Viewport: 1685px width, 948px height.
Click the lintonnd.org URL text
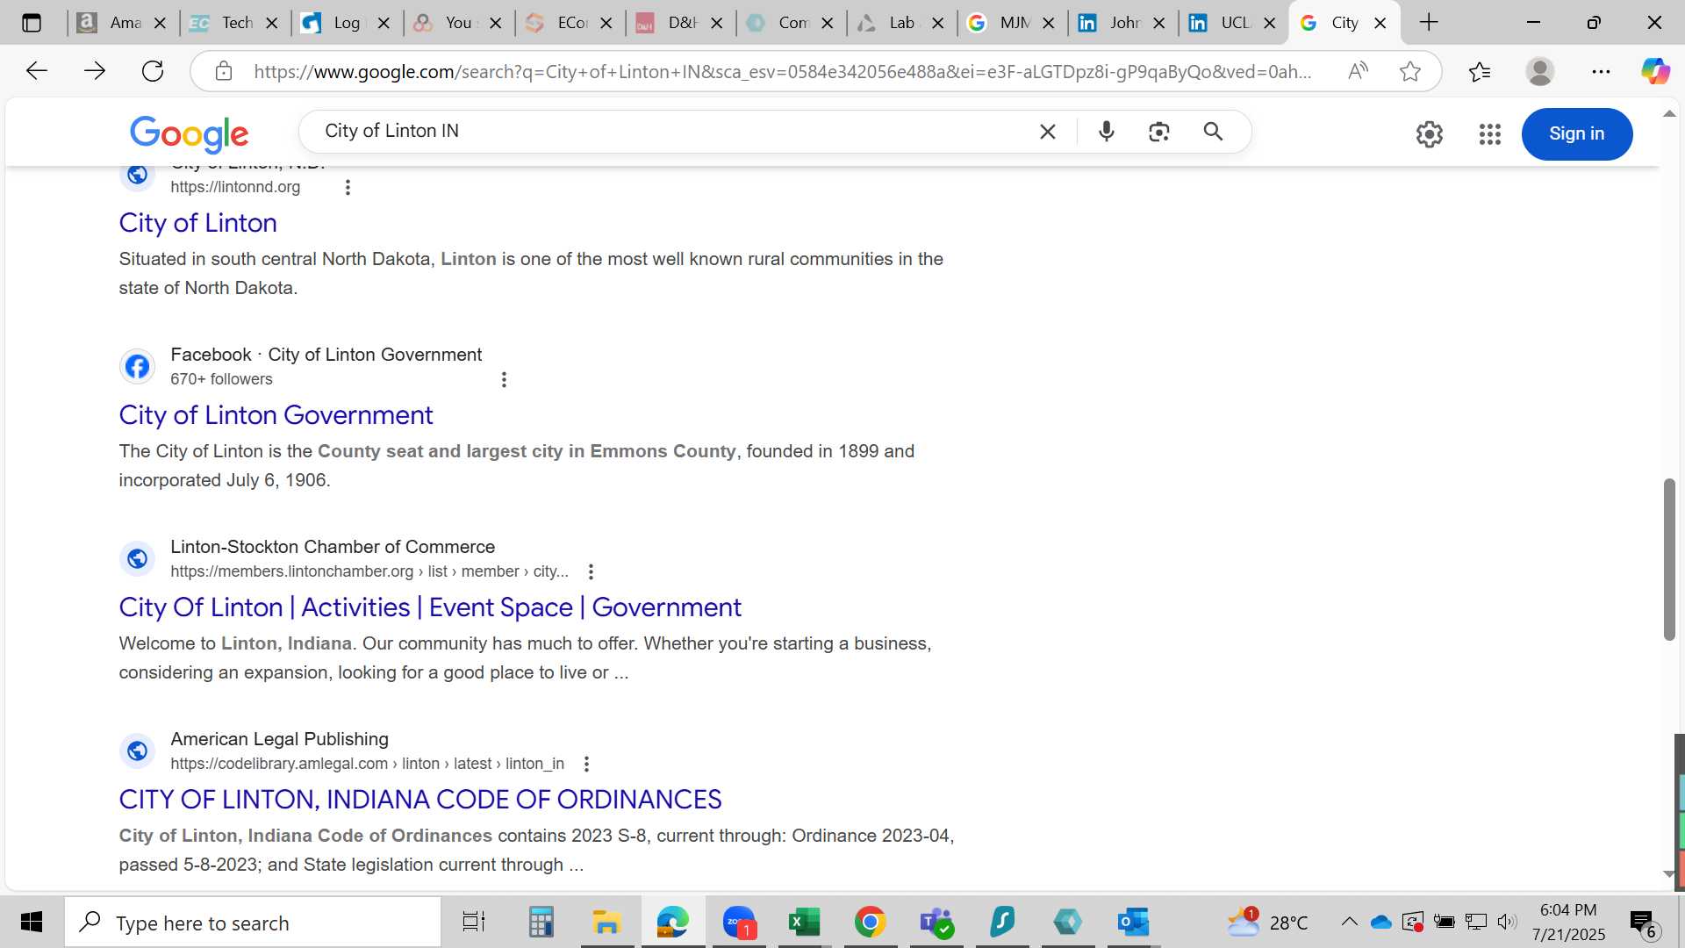235,187
